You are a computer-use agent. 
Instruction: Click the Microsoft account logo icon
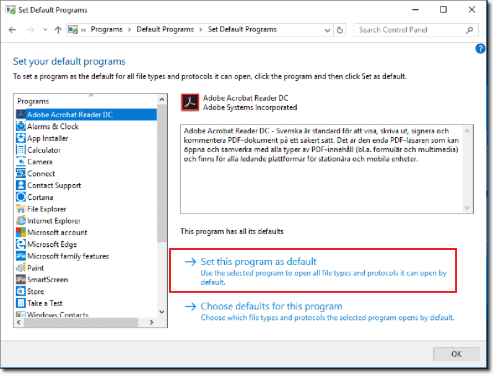coord(21,233)
